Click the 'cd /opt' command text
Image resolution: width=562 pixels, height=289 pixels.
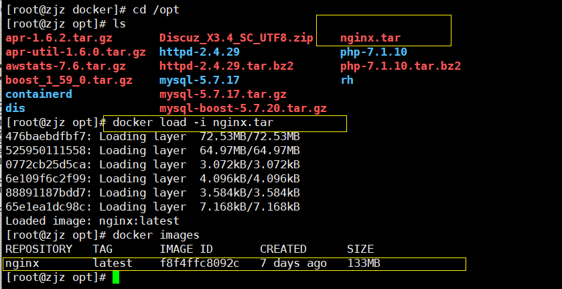156,9
